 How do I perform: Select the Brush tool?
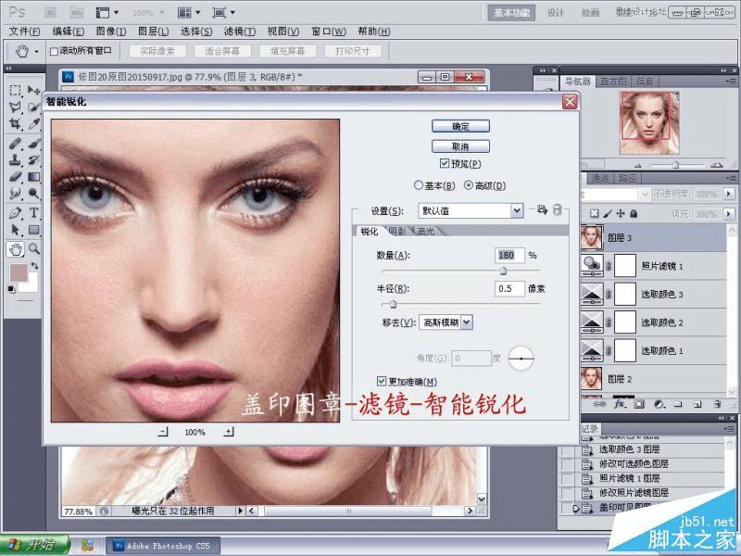click(33, 143)
